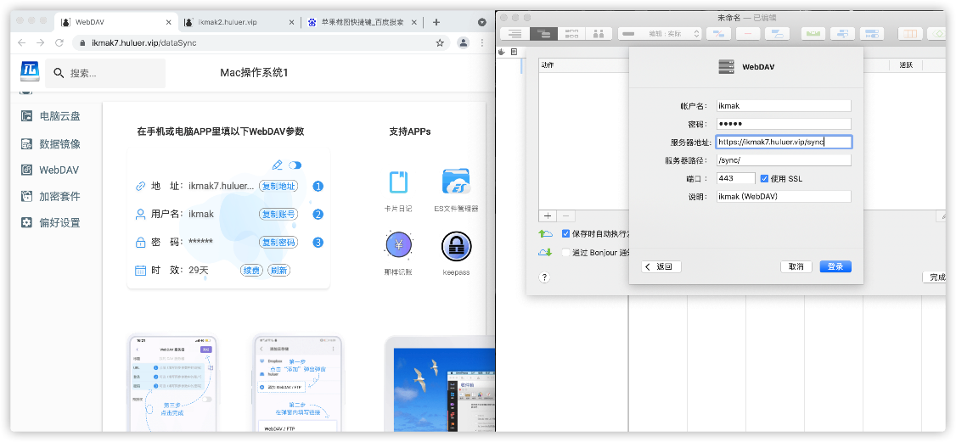Reload the page with the browser refresh icon
The height and width of the screenshot is (442, 956).
tap(59, 42)
